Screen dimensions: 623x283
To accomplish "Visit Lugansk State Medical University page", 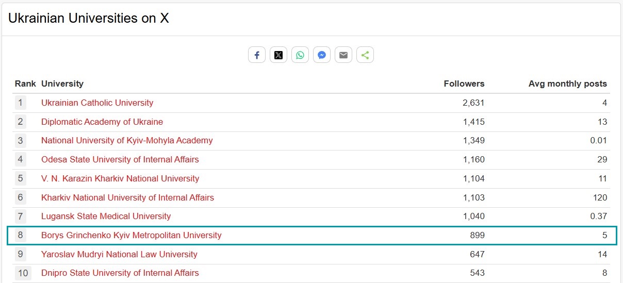I will (106, 216).
